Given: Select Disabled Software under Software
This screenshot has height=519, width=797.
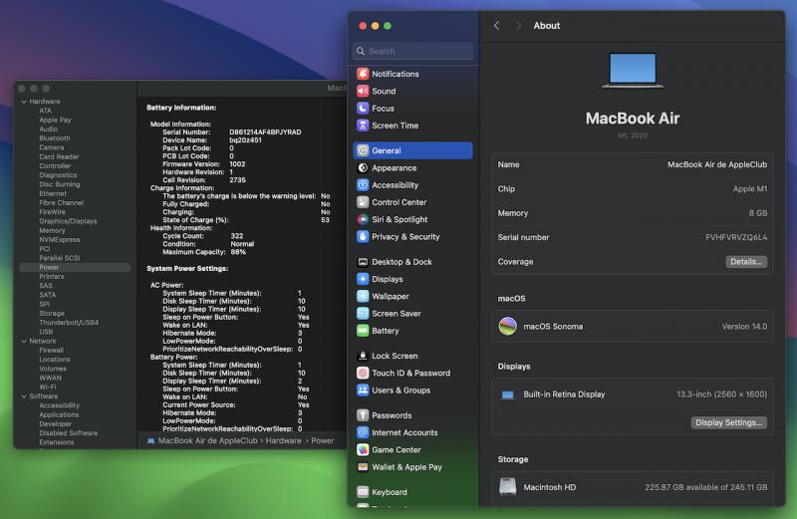Looking at the screenshot, I should (x=68, y=433).
